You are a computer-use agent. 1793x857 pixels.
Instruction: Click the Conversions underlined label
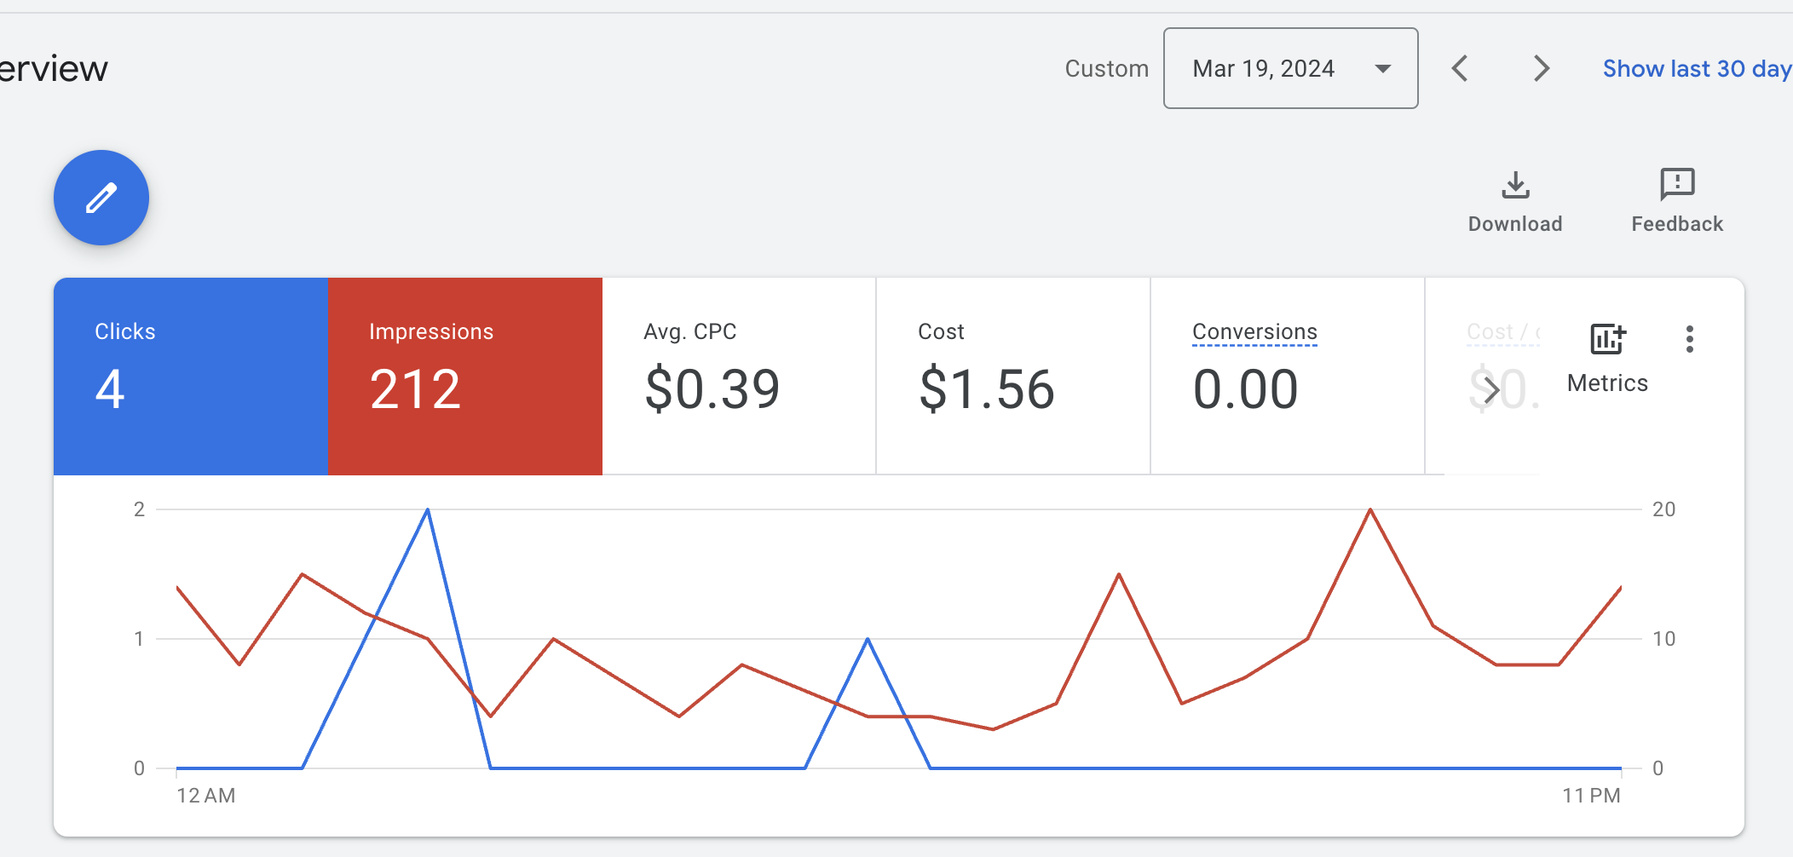point(1254,331)
